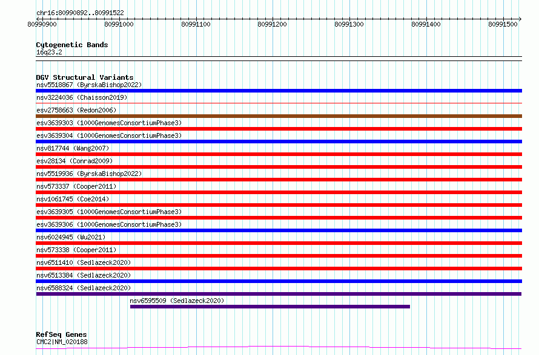Click ruler position 80991100
539x355 pixels.
[x=196, y=24]
